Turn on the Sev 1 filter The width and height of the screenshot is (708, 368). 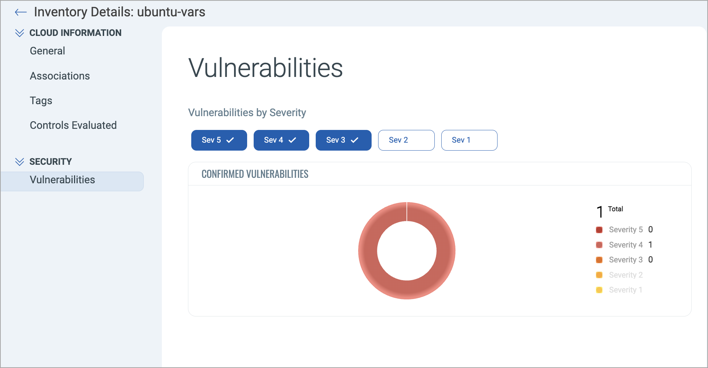[469, 140]
